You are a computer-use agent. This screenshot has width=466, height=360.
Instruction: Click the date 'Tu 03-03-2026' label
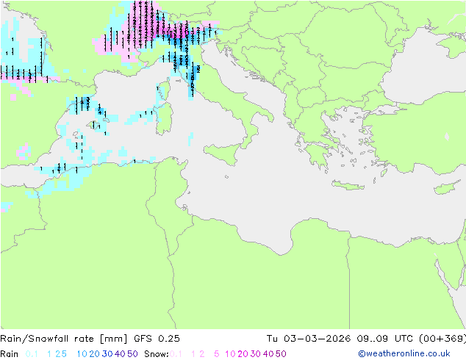(309, 339)
